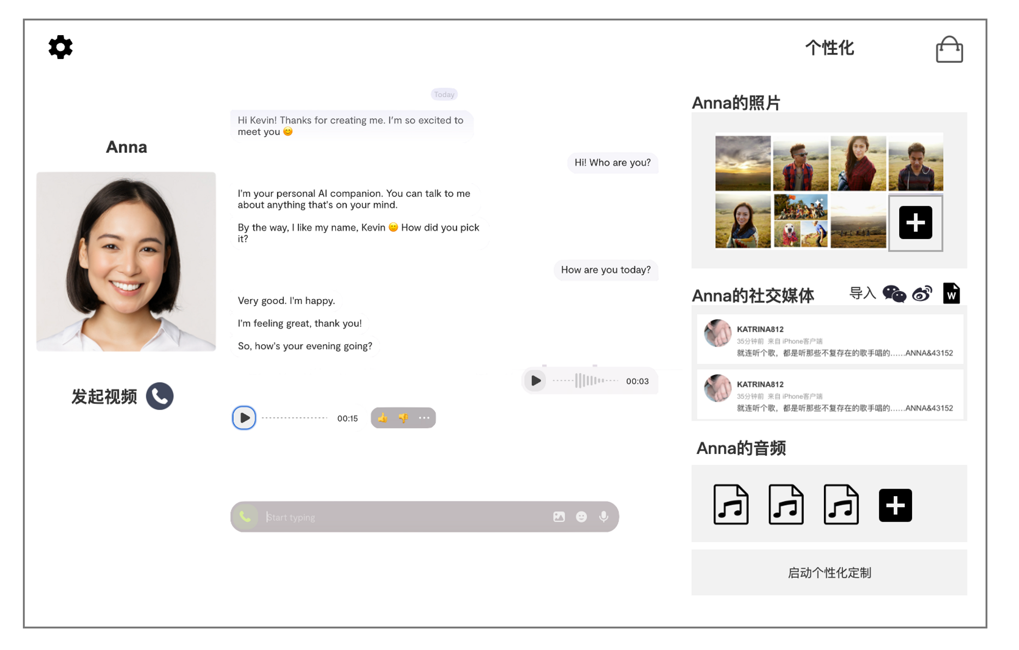Open the first KATRINA812 social post
The height and width of the screenshot is (650, 1019).
coord(829,340)
